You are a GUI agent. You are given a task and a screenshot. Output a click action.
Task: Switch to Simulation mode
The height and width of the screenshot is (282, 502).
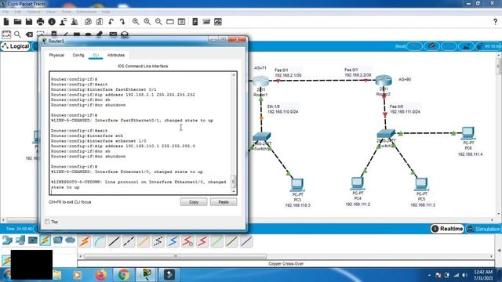(x=484, y=229)
